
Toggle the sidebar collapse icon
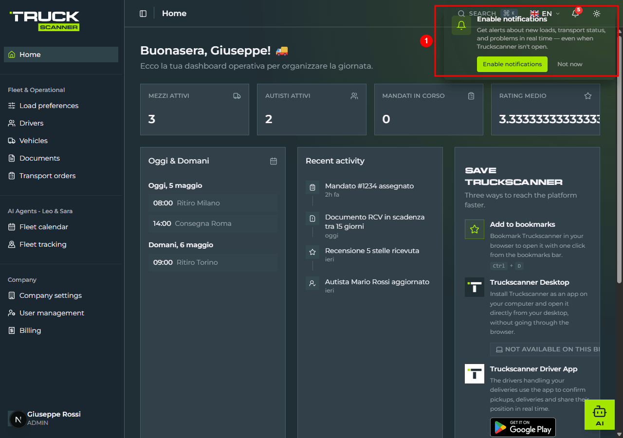(x=143, y=14)
